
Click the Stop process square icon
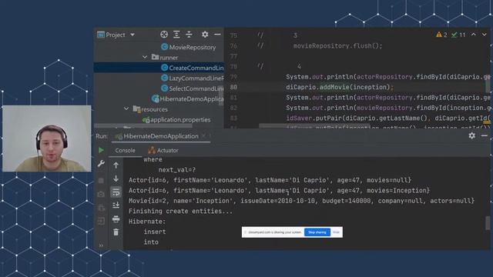(x=101, y=181)
